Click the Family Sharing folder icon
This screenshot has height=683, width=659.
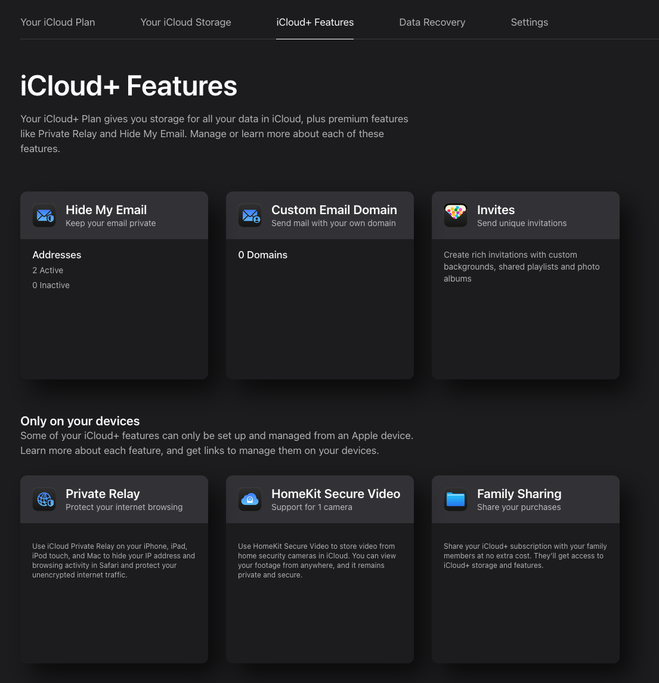[x=455, y=499]
